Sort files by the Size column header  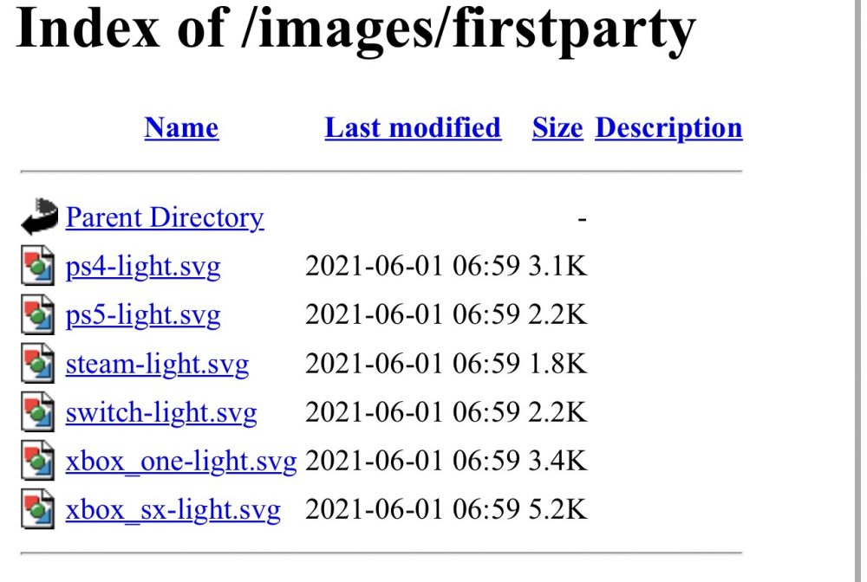[557, 128]
